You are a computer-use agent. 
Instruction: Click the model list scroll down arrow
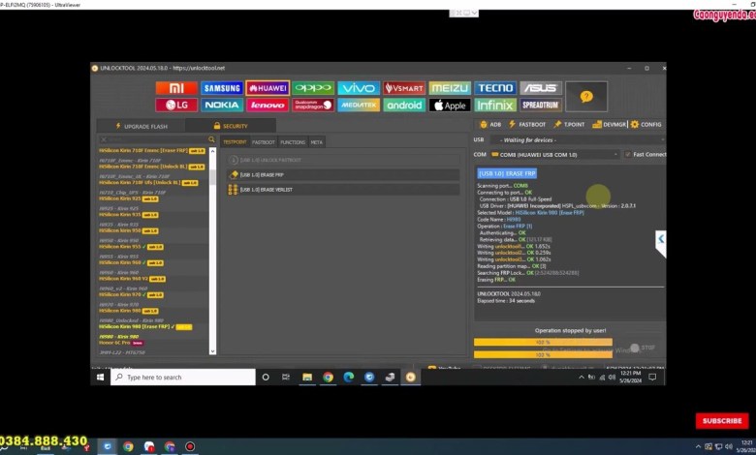(x=212, y=351)
